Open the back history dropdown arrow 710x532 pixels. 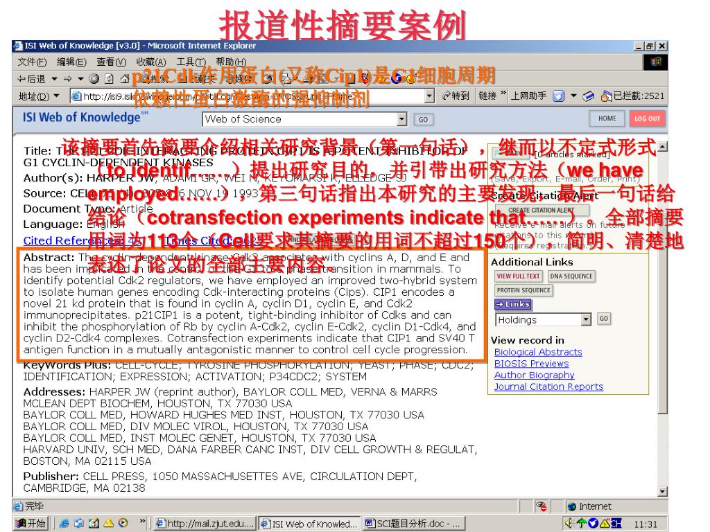coord(54,79)
